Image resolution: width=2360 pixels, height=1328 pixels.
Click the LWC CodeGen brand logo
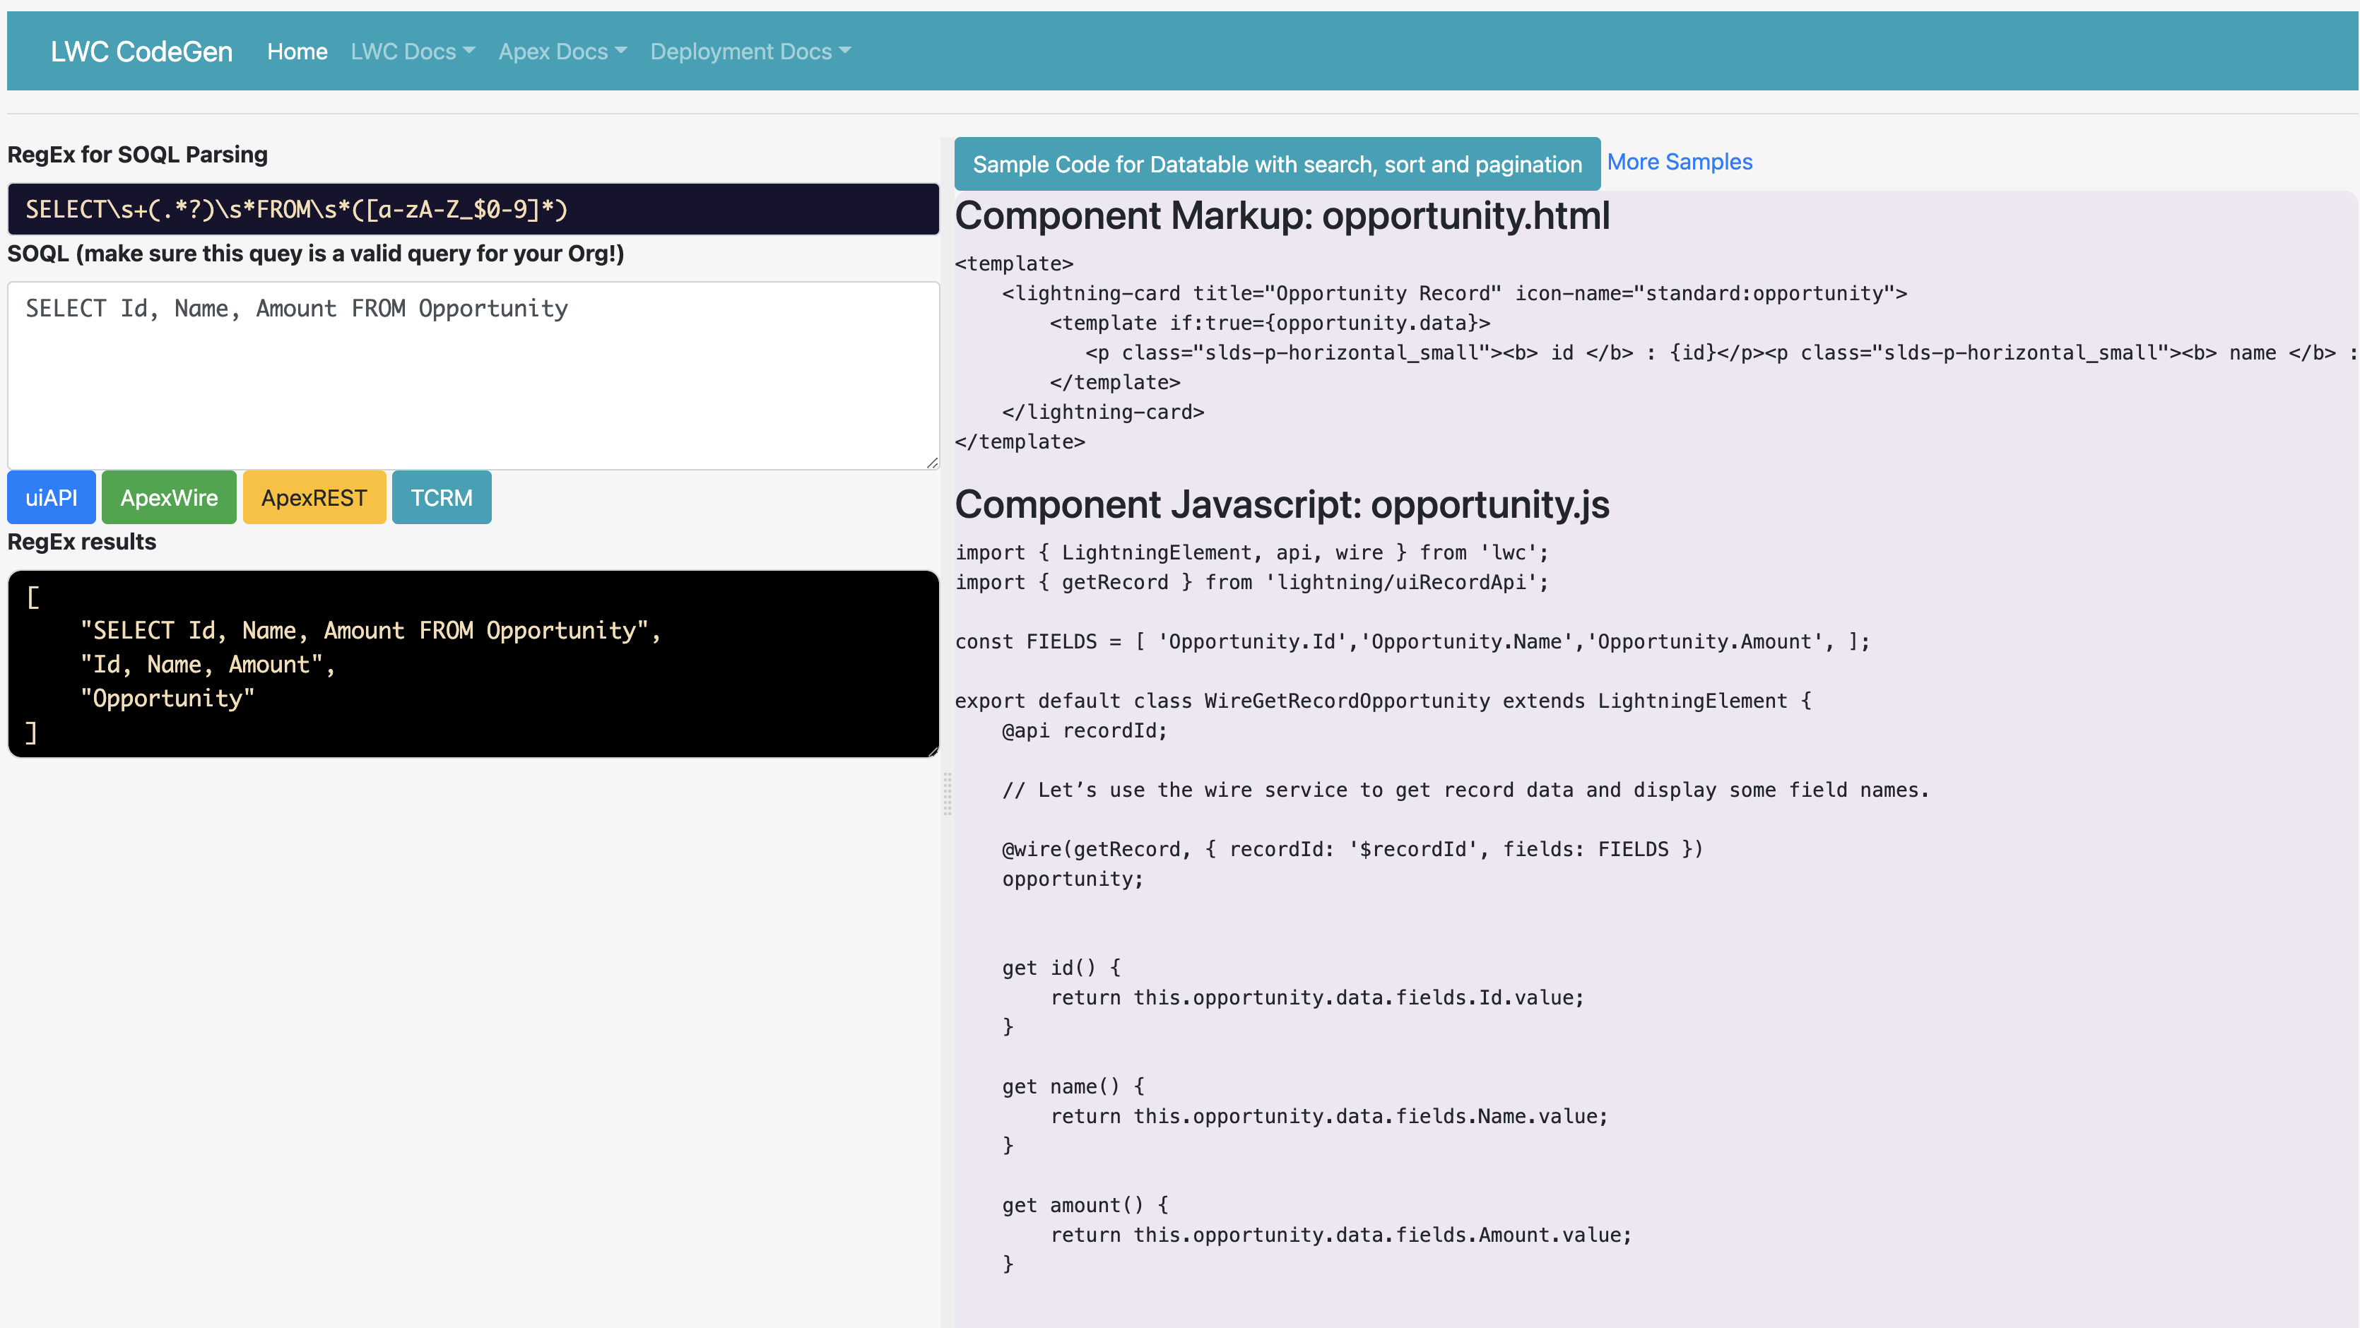141,52
